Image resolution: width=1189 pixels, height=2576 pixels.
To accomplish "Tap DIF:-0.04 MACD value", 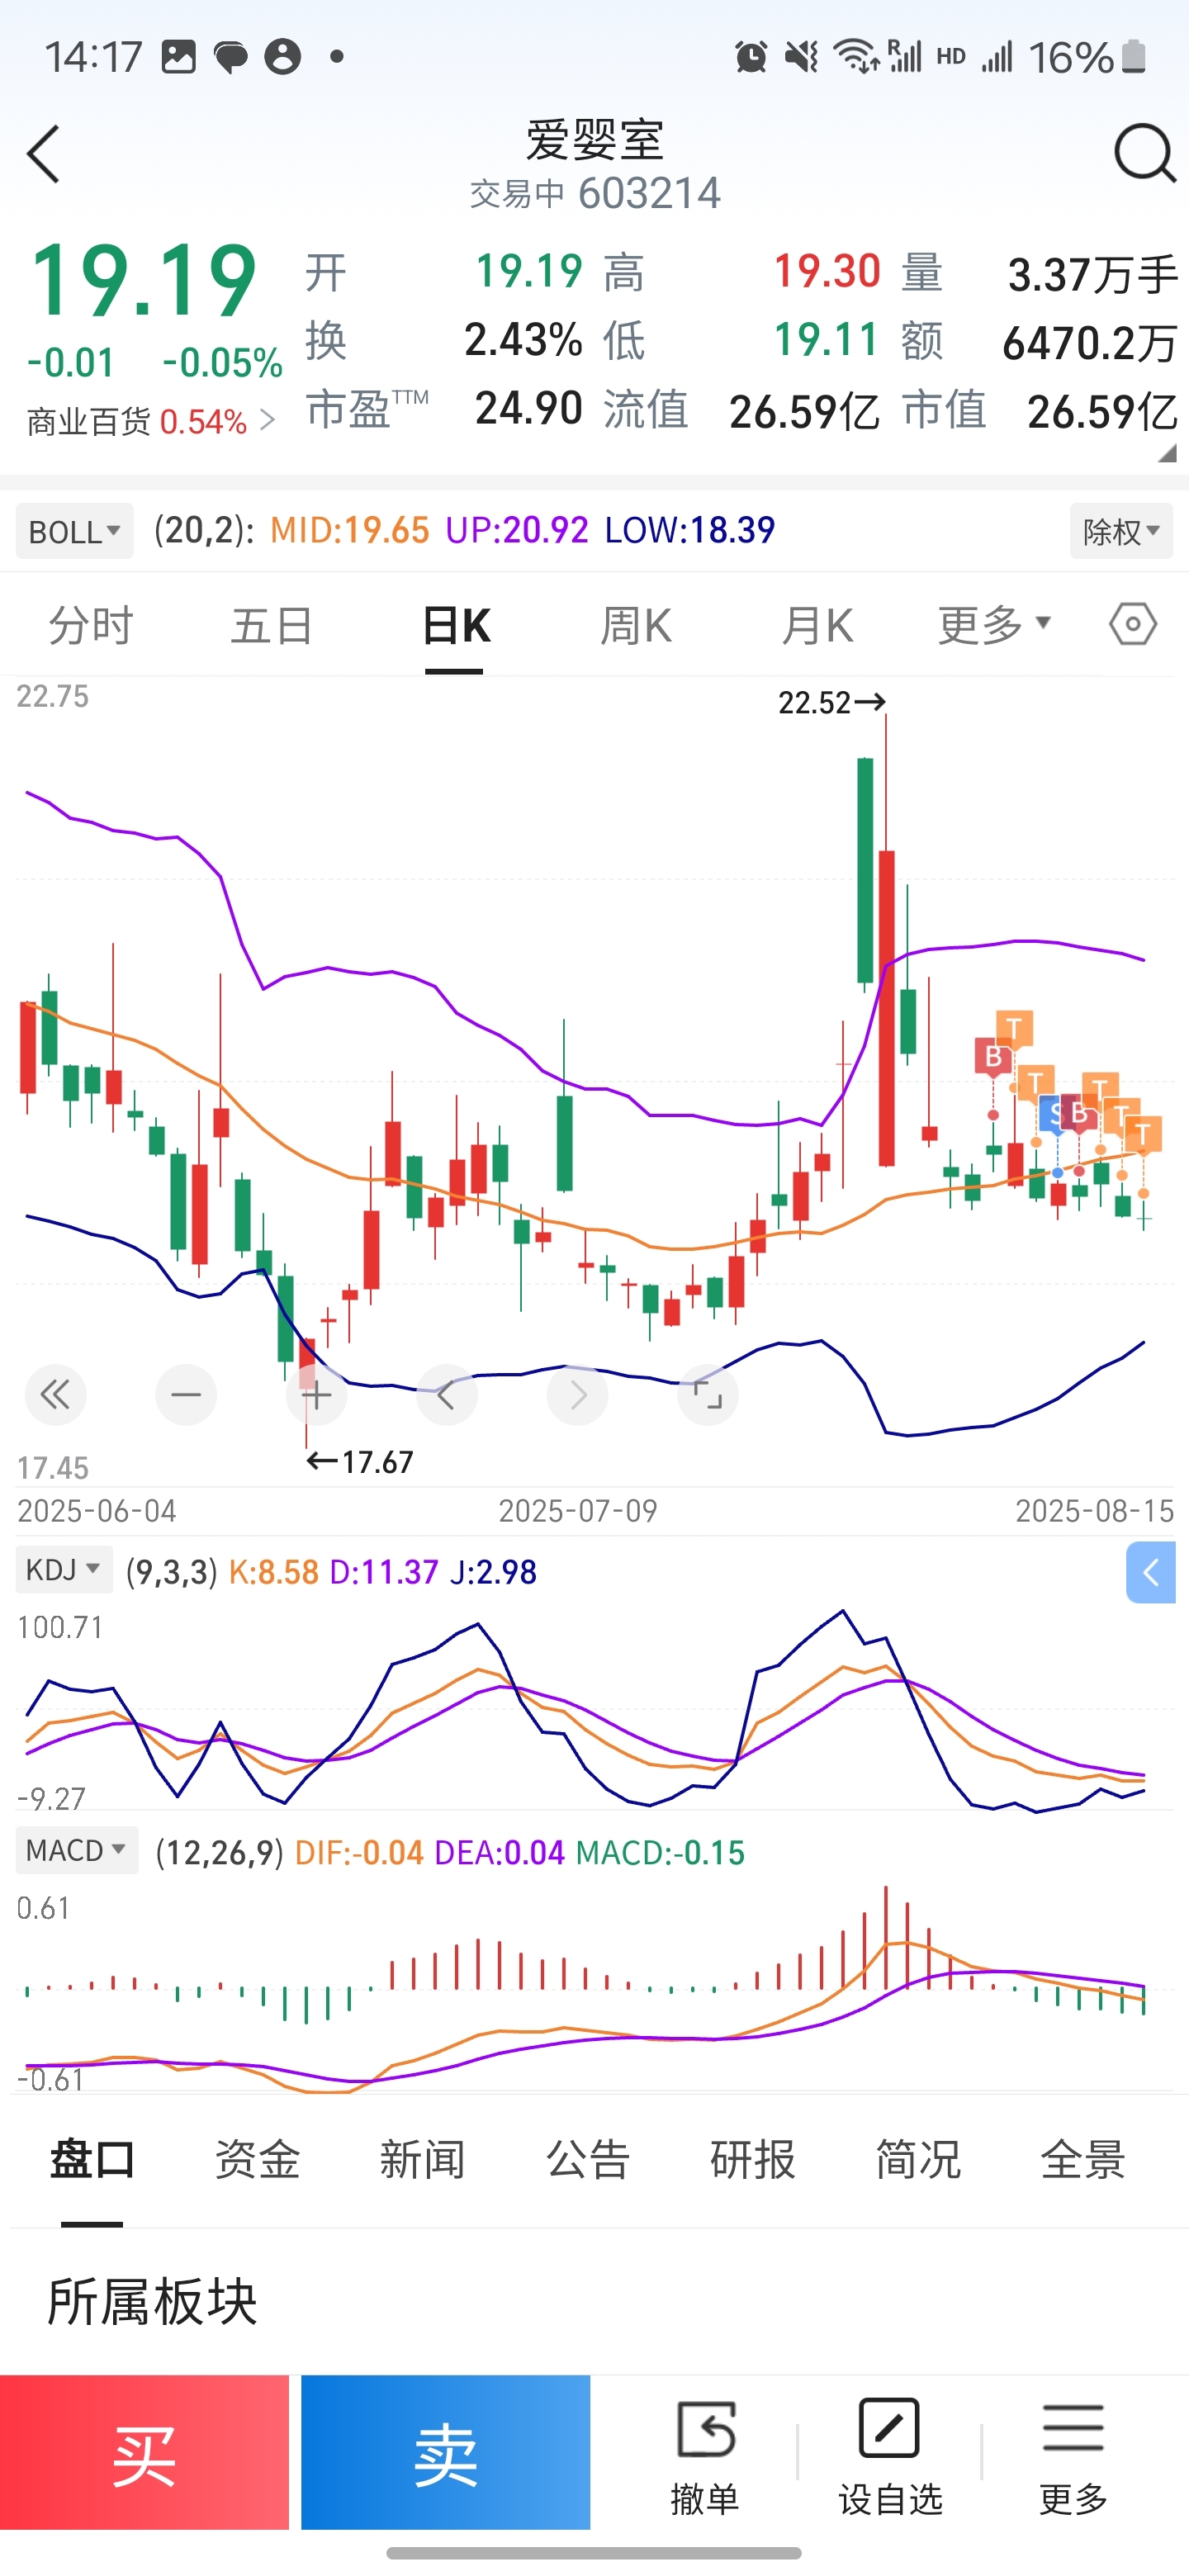I will point(359,1852).
